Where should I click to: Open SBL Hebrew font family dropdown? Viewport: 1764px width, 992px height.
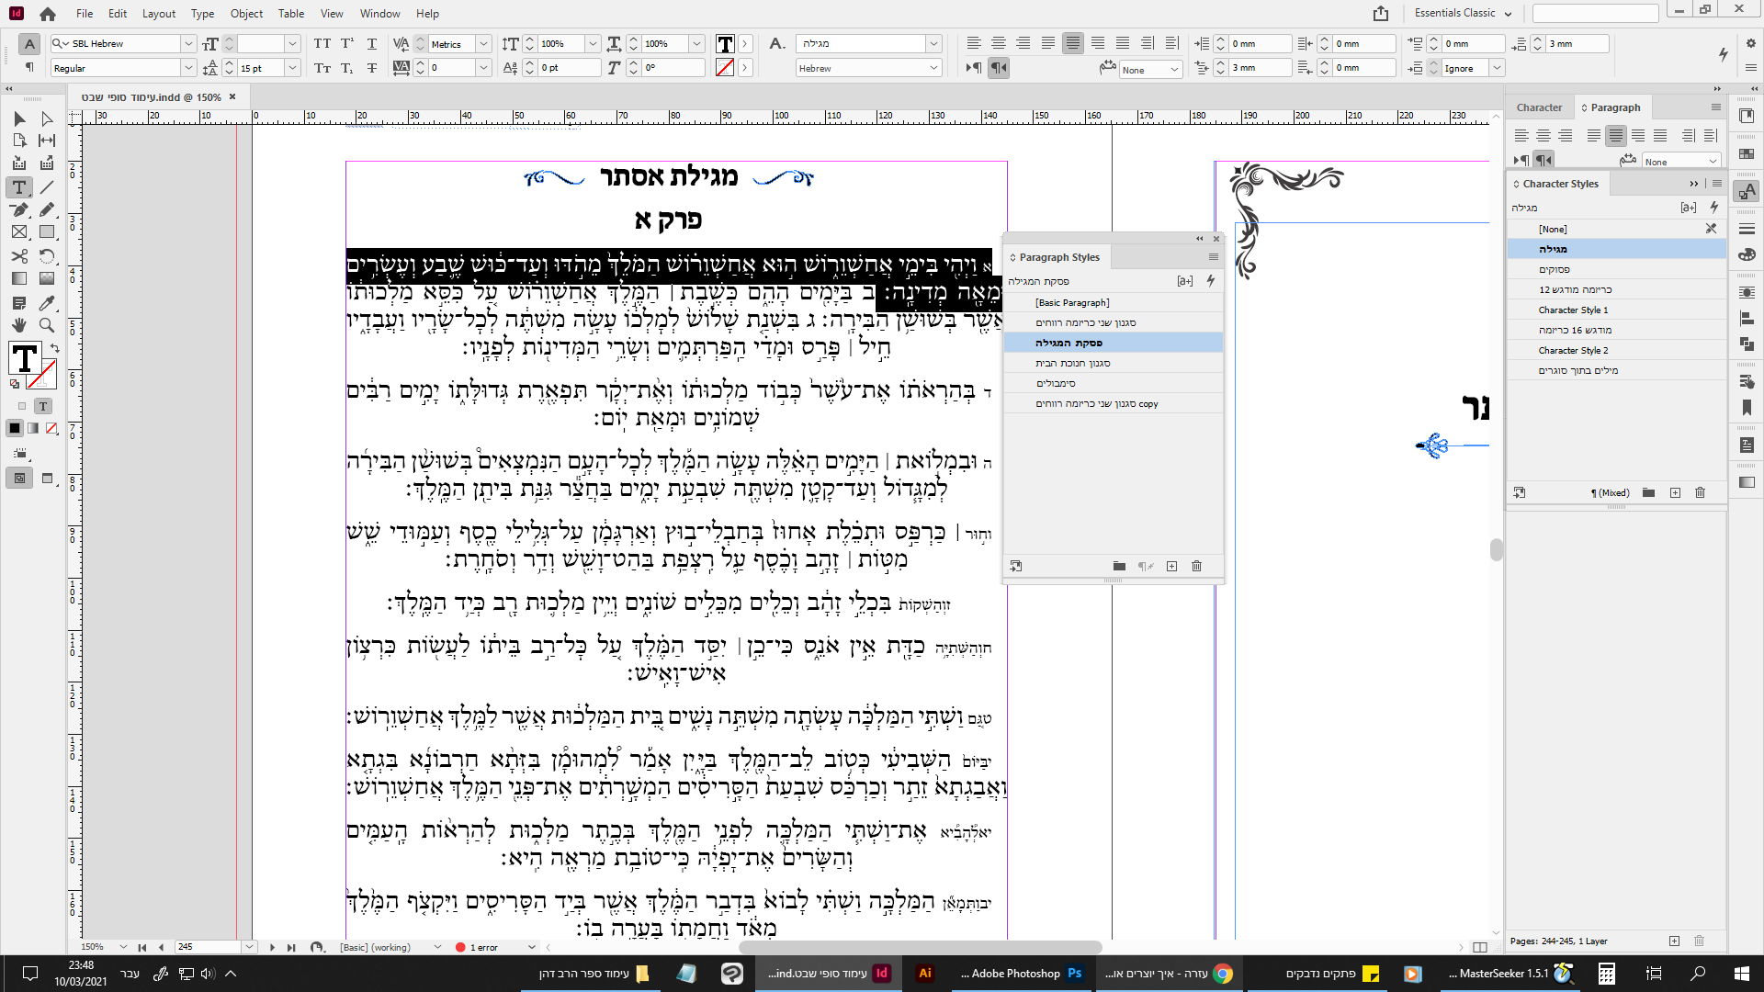[188, 43]
